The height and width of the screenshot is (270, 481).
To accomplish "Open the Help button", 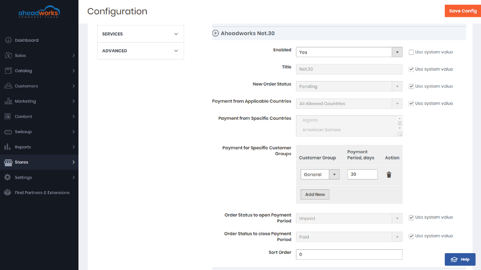I will pyautogui.click(x=460, y=259).
